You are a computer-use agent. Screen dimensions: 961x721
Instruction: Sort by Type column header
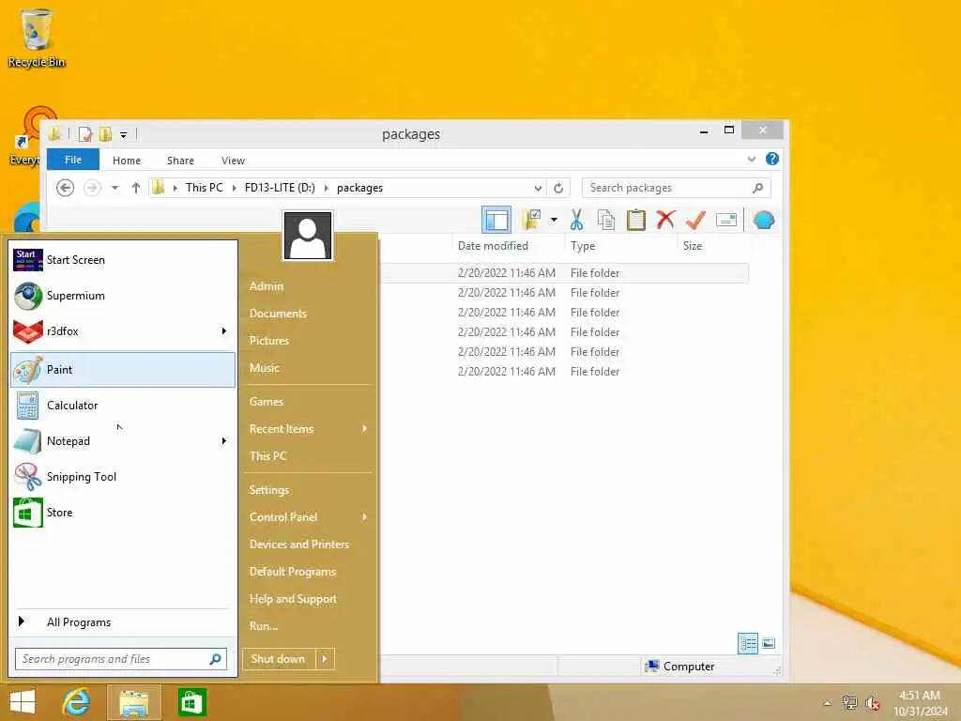click(582, 245)
